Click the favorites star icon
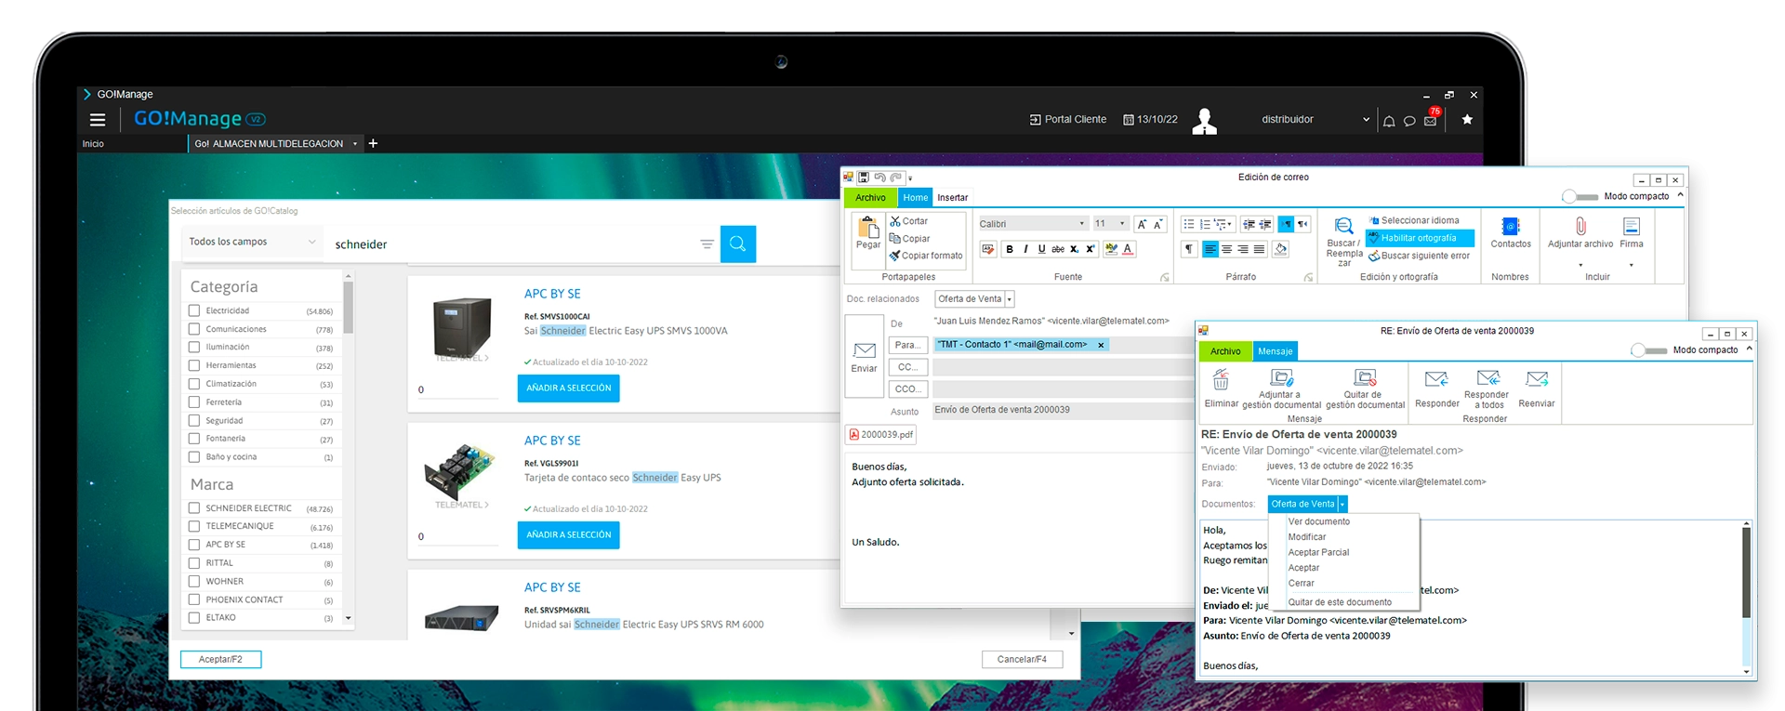This screenshot has width=1785, height=711. [1467, 120]
